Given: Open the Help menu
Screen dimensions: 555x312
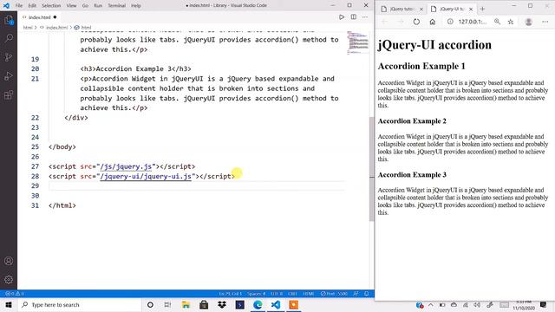Looking at the screenshot, I should pos(136,6).
